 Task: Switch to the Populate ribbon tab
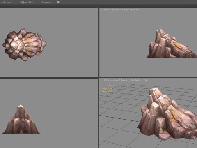[x=47, y=2]
